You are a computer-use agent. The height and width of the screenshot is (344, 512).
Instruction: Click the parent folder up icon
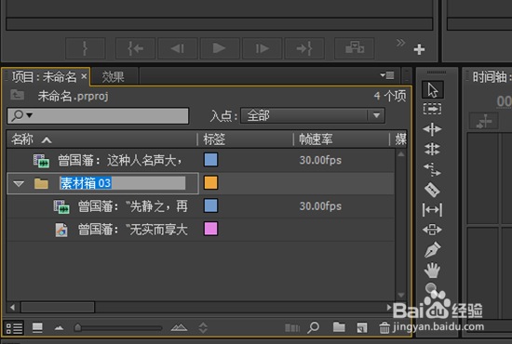[18, 95]
